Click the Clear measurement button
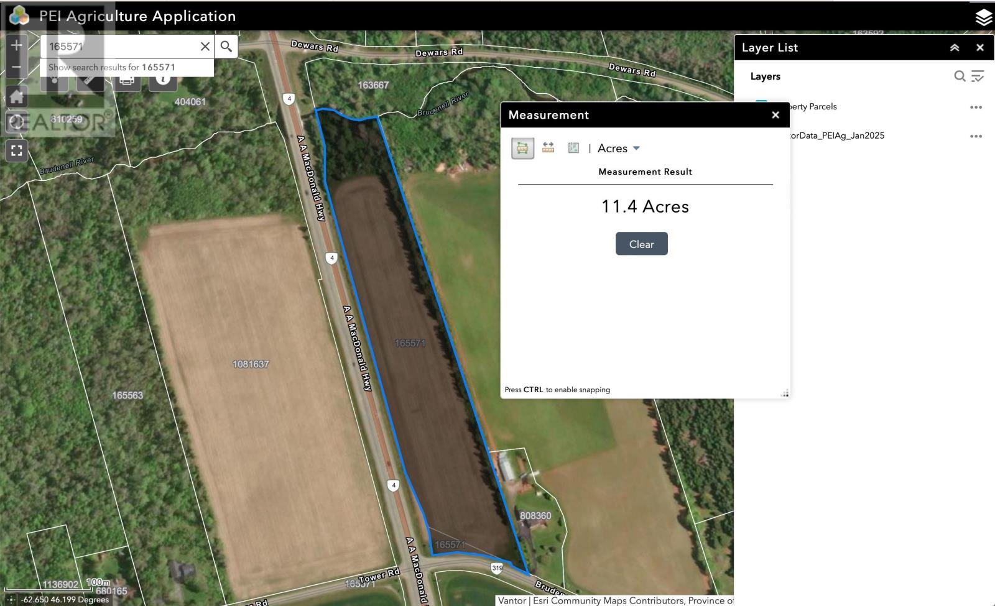995x606 pixels. [641, 244]
